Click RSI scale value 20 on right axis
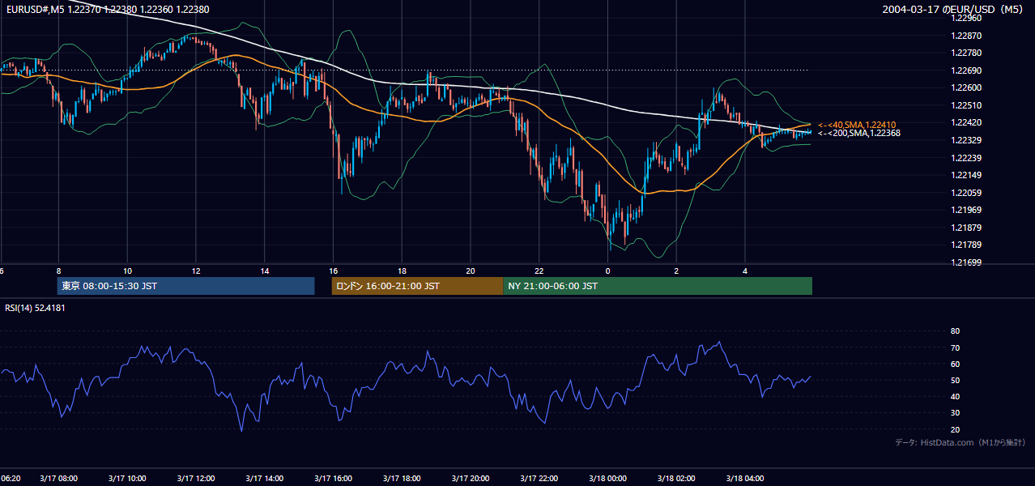The height and width of the screenshot is (486, 1035). 955,429
